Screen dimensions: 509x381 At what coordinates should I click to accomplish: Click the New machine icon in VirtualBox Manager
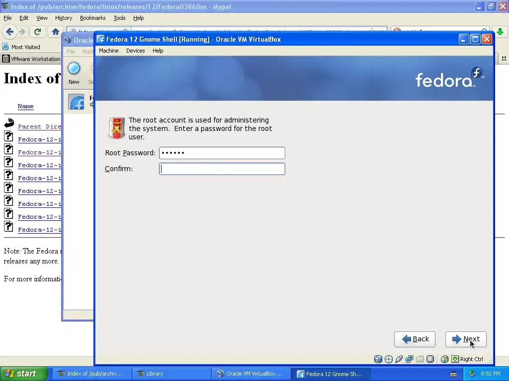click(74, 68)
